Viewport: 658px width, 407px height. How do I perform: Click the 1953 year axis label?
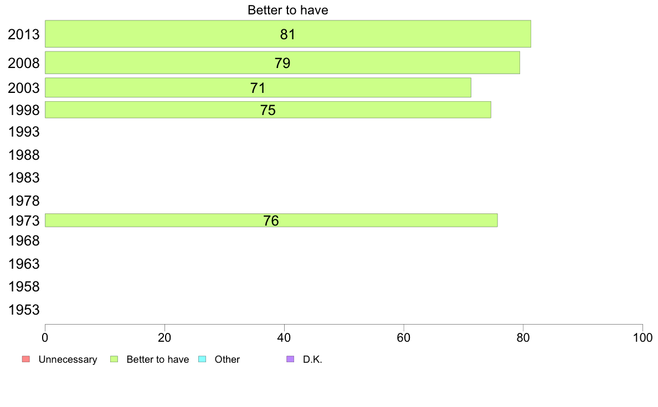[x=24, y=310]
